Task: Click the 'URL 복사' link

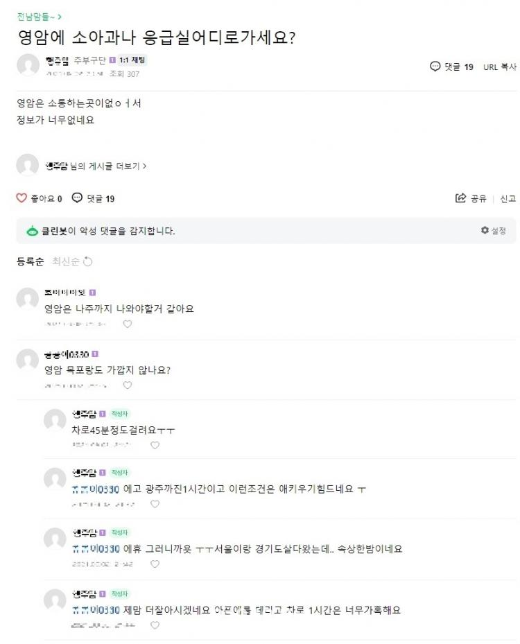Action: [500, 67]
